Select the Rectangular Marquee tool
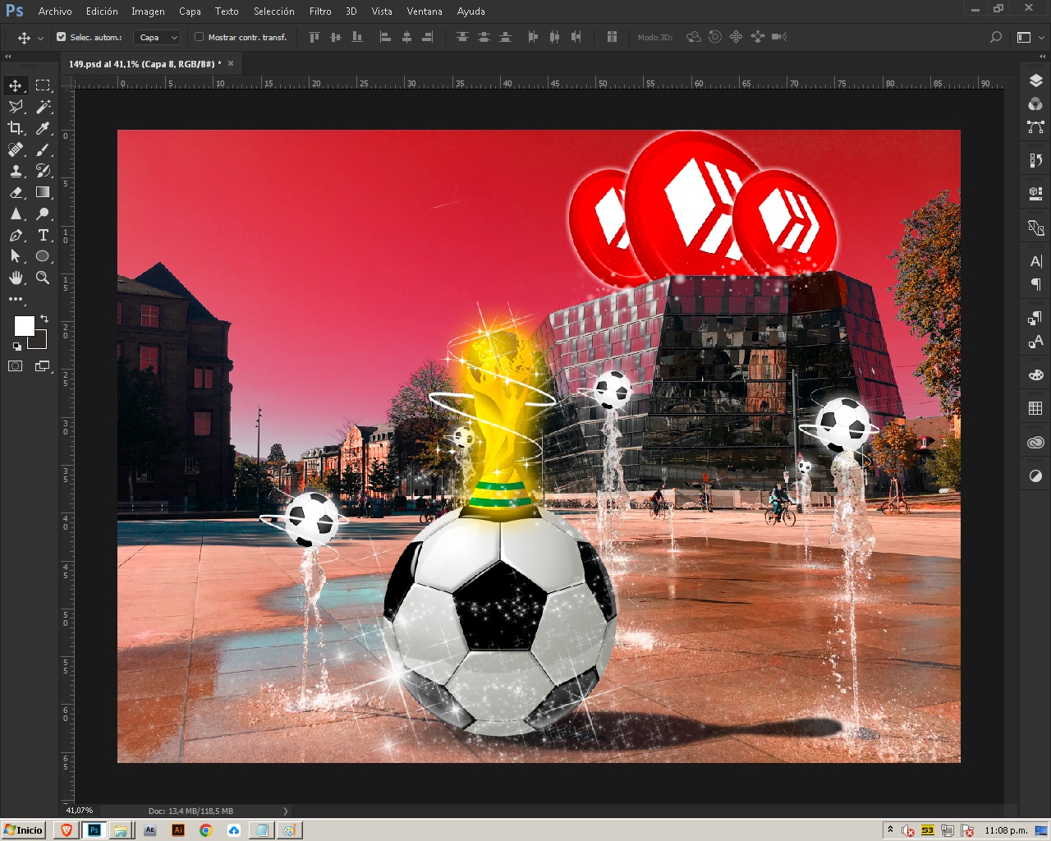 [x=43, y=85]
